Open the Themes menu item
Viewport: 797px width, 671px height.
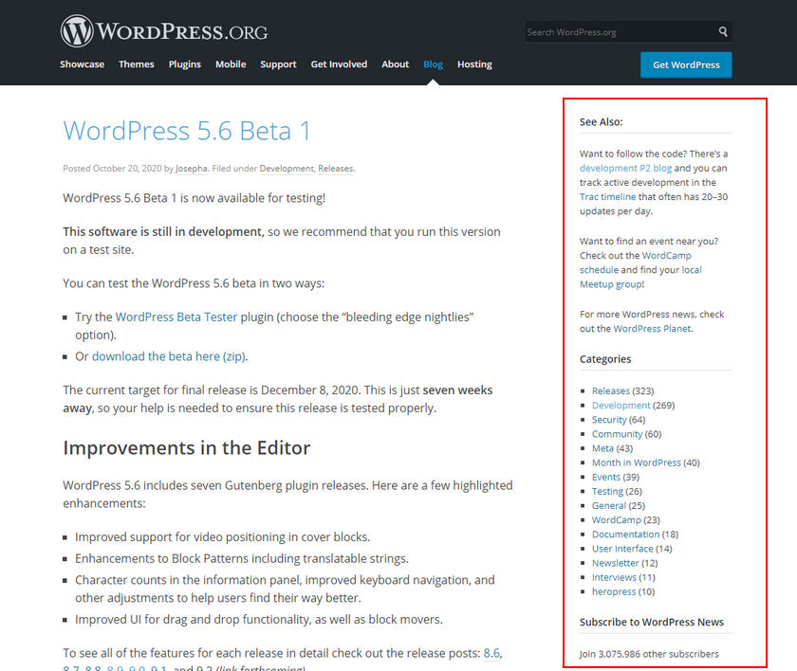137,64
